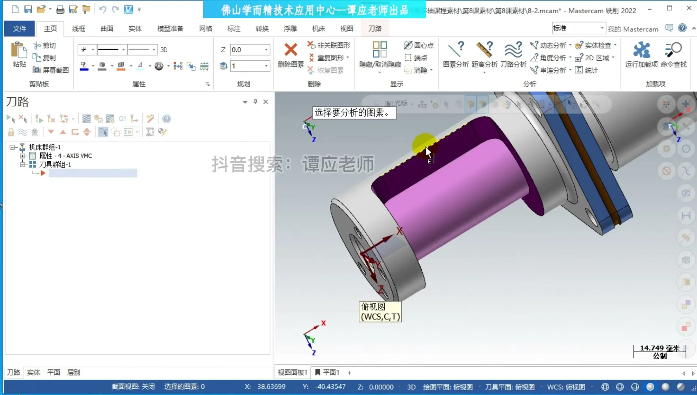Collapse the 机床群组-1 tree node
697x395 pixels.
click(12, 147)
